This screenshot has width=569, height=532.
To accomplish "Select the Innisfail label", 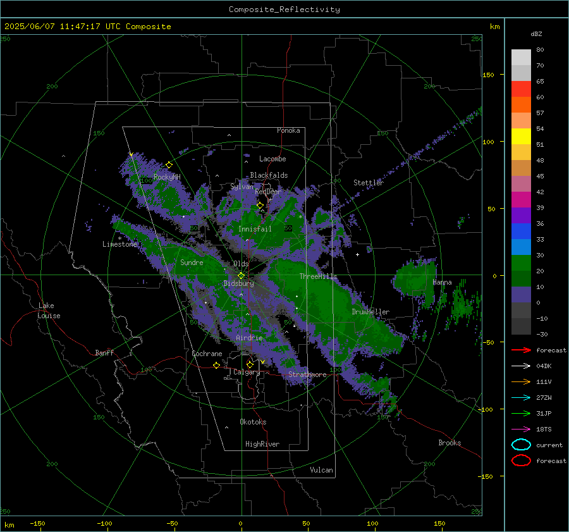I will point(255,229).
